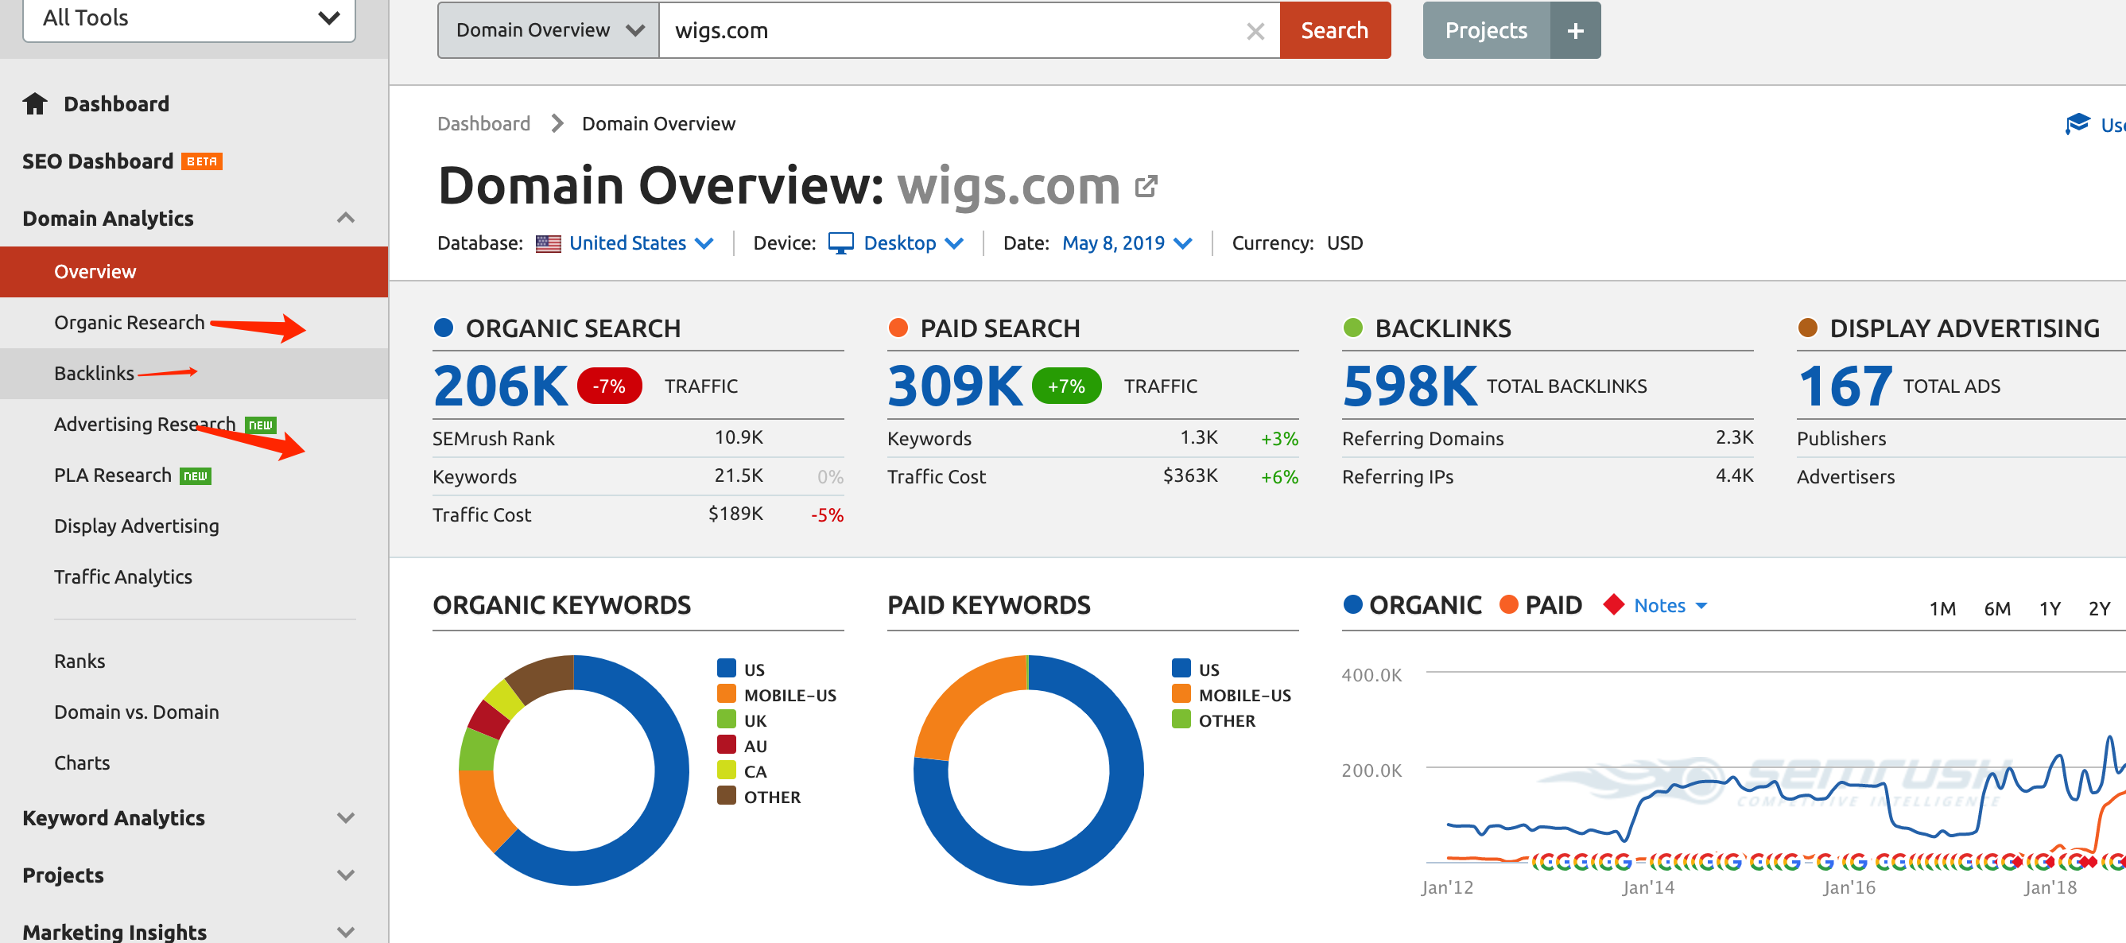Open Display Advertising in sidebar

click(136, 526)
